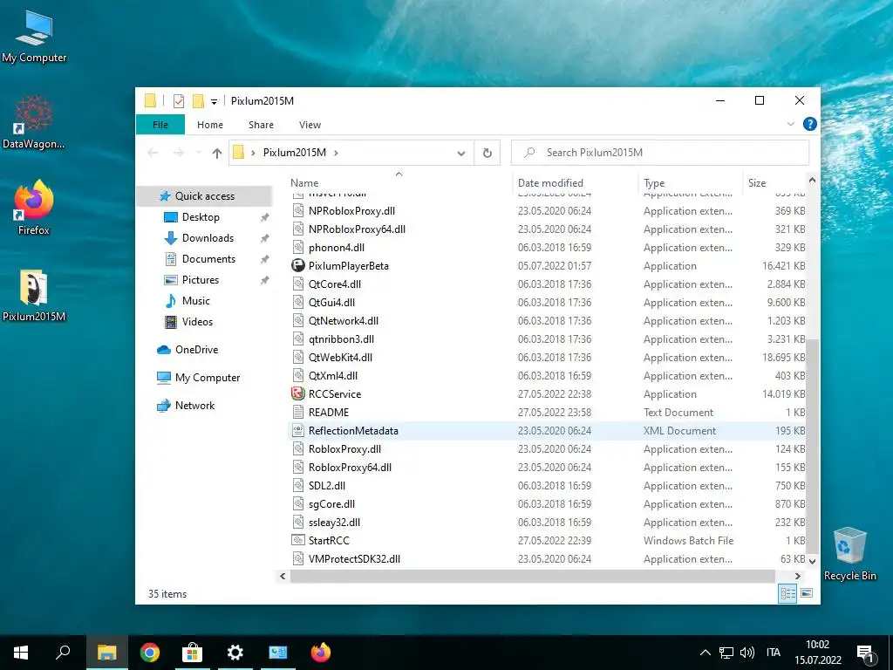
Task: Go up one folder level arrow
Action: tap(216, 153)
